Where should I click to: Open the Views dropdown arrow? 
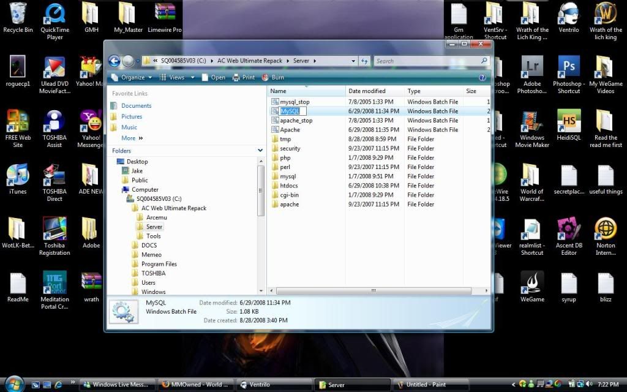[x=192, y=77]
